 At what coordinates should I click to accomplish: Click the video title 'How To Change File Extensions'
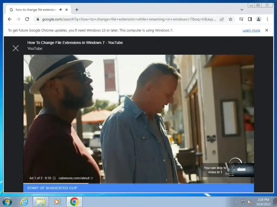click(75, 43)
